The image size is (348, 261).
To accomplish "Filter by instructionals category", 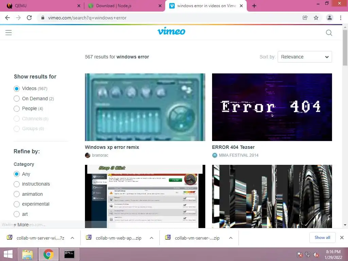I will [x=17, y=184].
